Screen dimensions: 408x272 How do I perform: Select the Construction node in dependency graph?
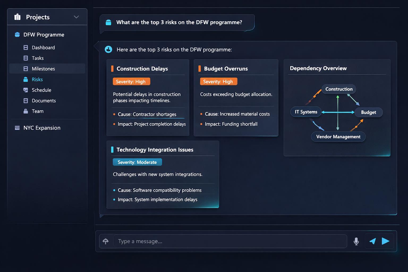[339, 89]
